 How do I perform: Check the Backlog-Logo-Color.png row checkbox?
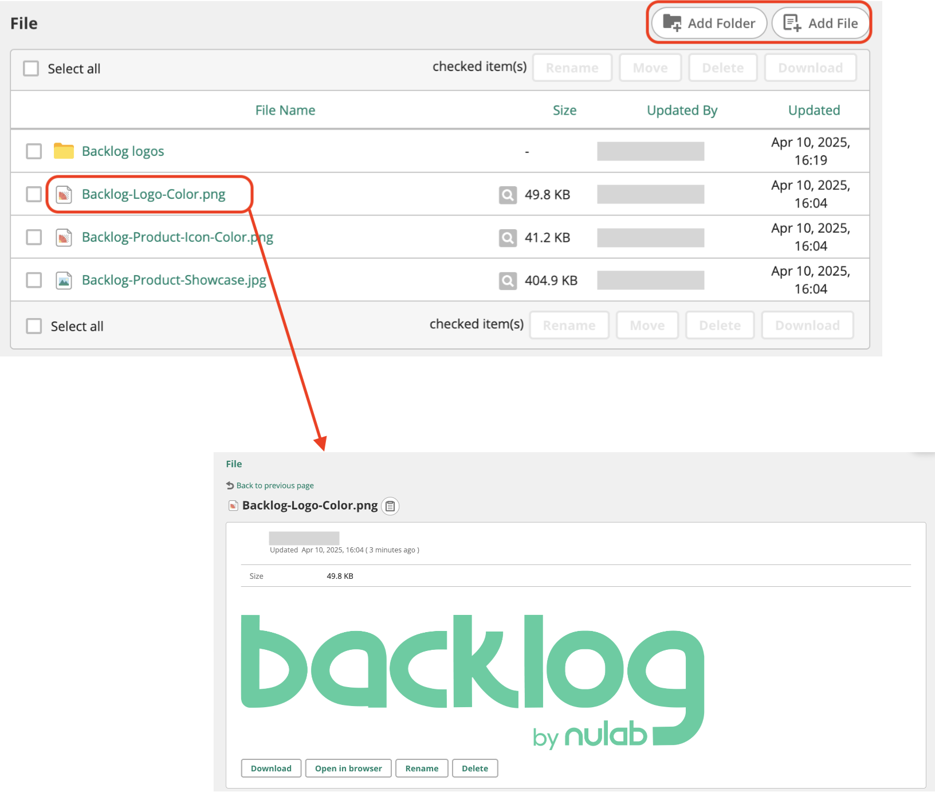[x=34, y=194]
